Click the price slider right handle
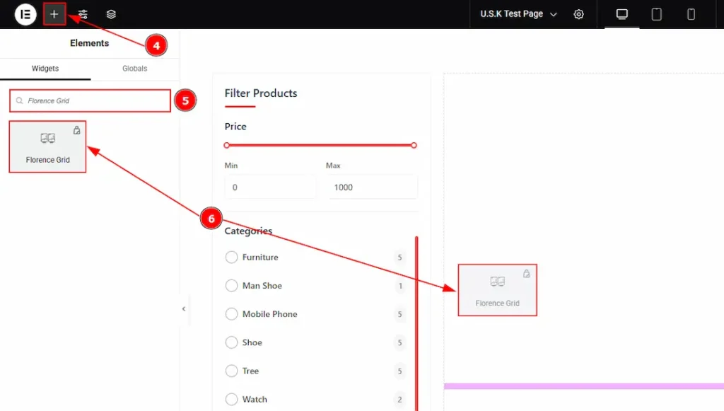724x411 pixels. 414,145
